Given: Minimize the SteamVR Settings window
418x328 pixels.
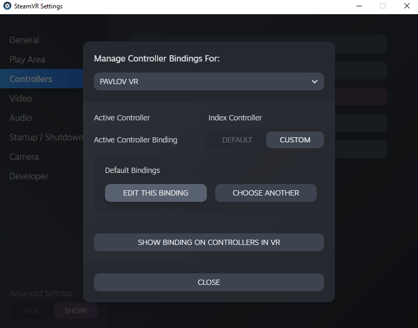Looking at the screenshot, I should coord(358,6).
